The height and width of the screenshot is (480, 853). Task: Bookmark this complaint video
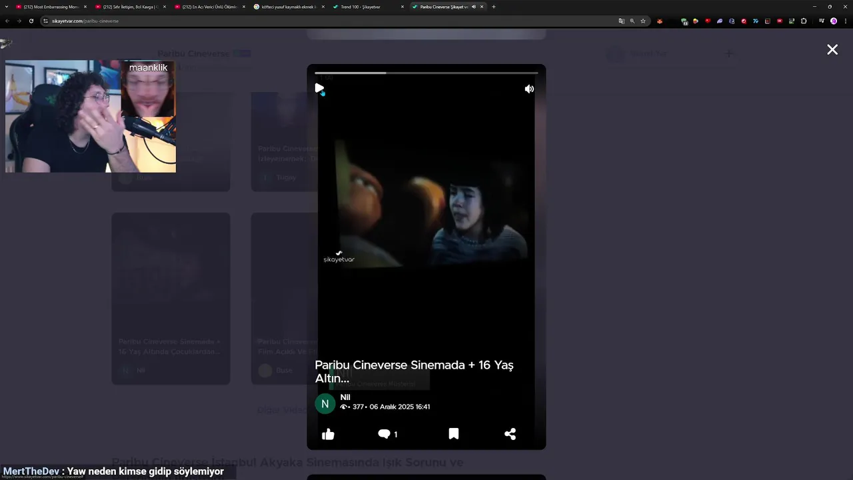454,434
